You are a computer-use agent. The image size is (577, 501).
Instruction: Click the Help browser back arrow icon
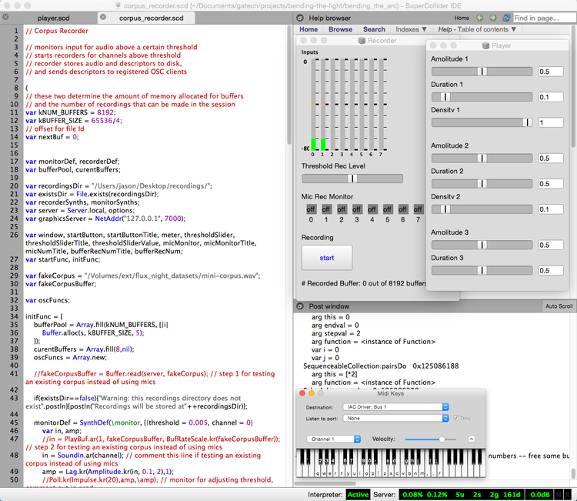pyautogui.click(x=480, y=17)
